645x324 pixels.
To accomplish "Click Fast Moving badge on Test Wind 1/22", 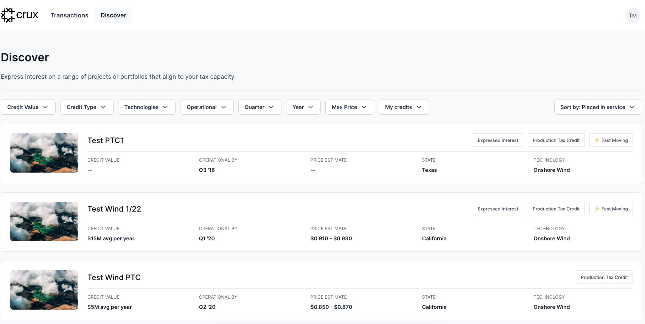I will point(611,209).
